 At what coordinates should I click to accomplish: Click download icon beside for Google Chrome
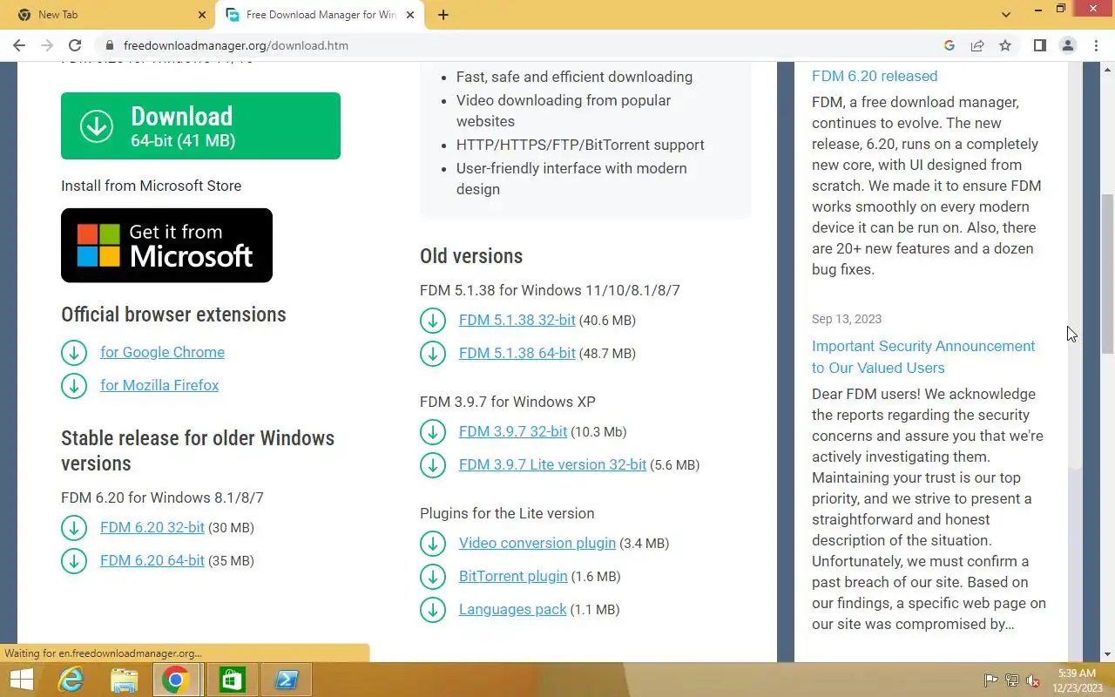click(x=74, y=353)
